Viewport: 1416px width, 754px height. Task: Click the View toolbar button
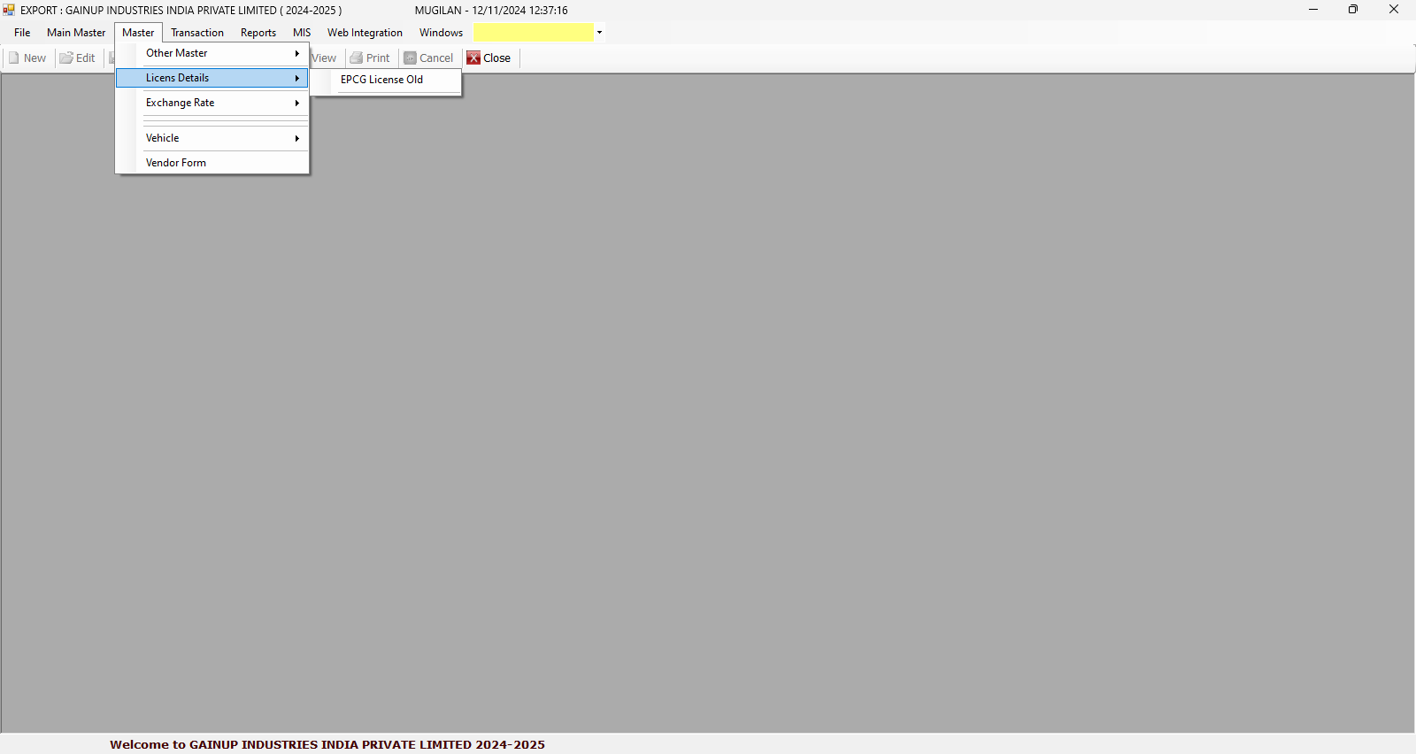coord(324,58)
